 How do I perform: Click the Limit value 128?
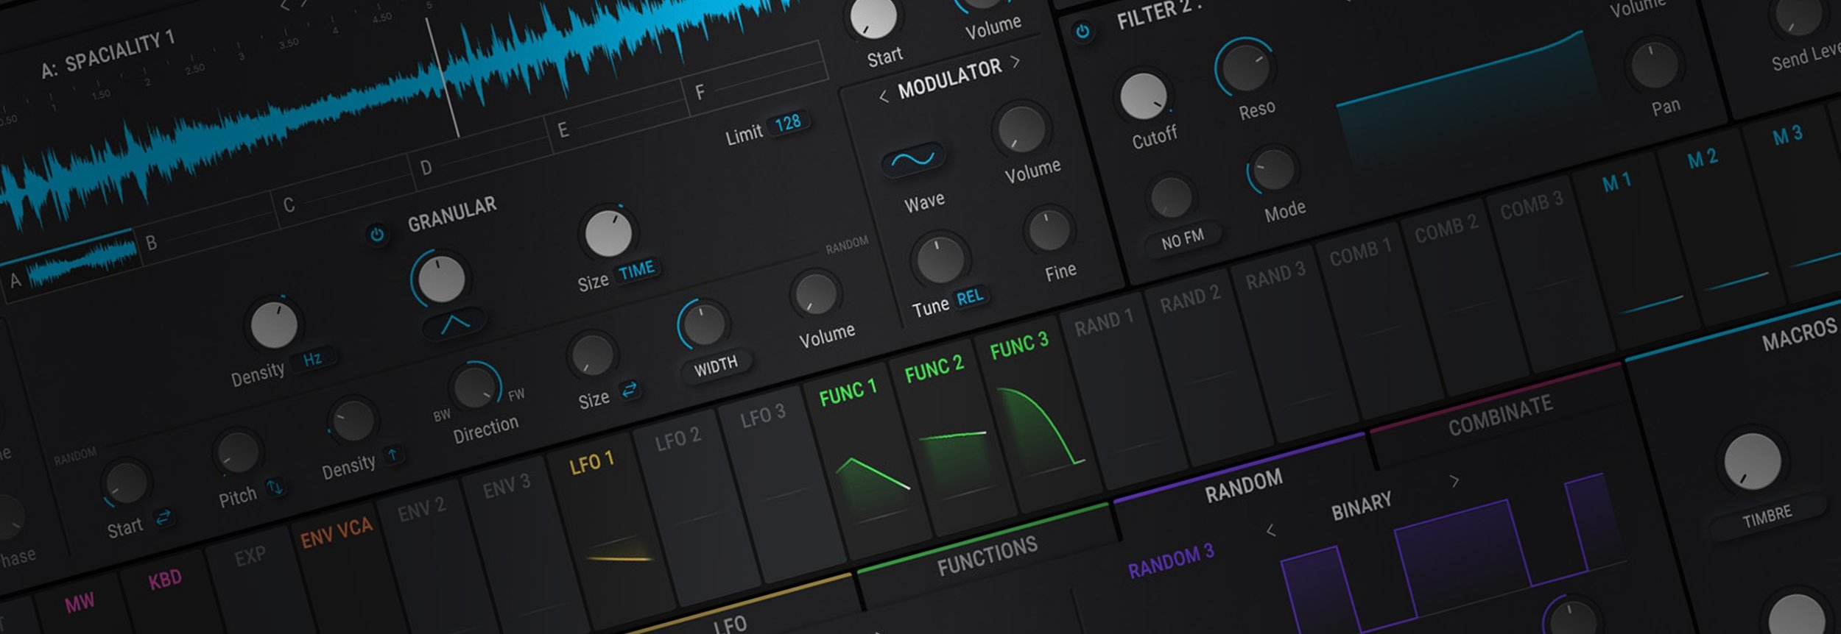click(x=787, y=123)
